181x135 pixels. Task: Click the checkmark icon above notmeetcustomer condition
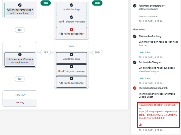pyautogui.click(x=20, y=5)
